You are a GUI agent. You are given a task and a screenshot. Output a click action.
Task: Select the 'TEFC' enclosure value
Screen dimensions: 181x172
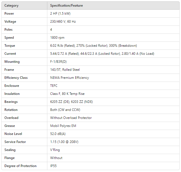tap(54, 86)
